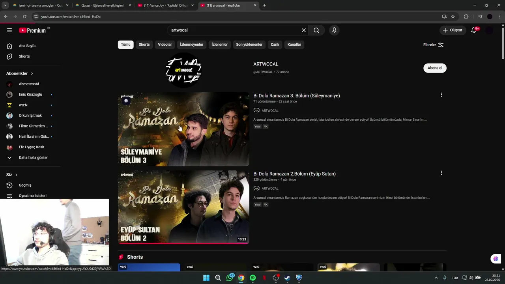Select the Videolar filter chip
This screenshot has height=284, width=505.
(165, 45)
